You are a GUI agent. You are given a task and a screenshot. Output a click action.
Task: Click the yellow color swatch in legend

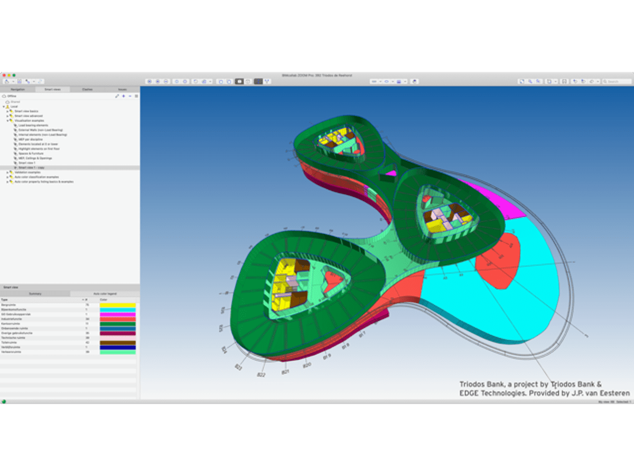click(x=117, y=305)
